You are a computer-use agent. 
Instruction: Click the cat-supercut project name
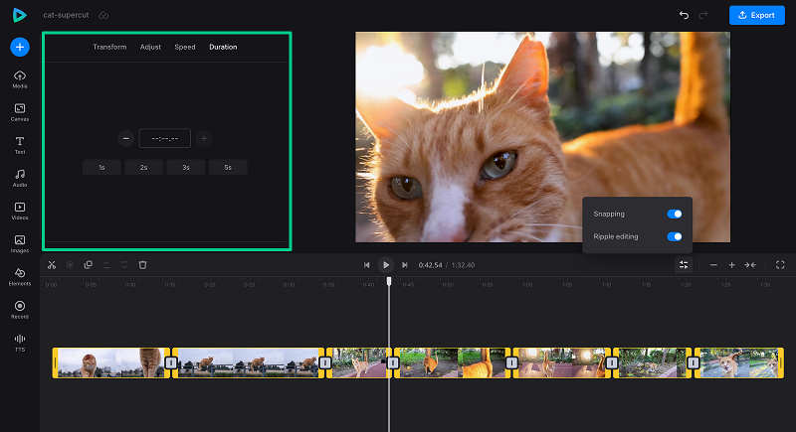click(66, 15)
